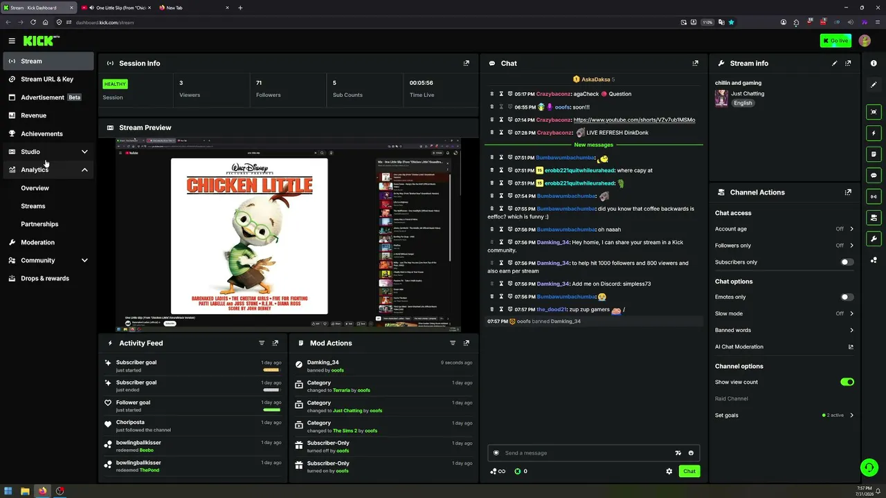Viewport: 886px width, 498px height.
Task: Open Windows Start menu
Action: pyautogui.click(x=8, y=491)
